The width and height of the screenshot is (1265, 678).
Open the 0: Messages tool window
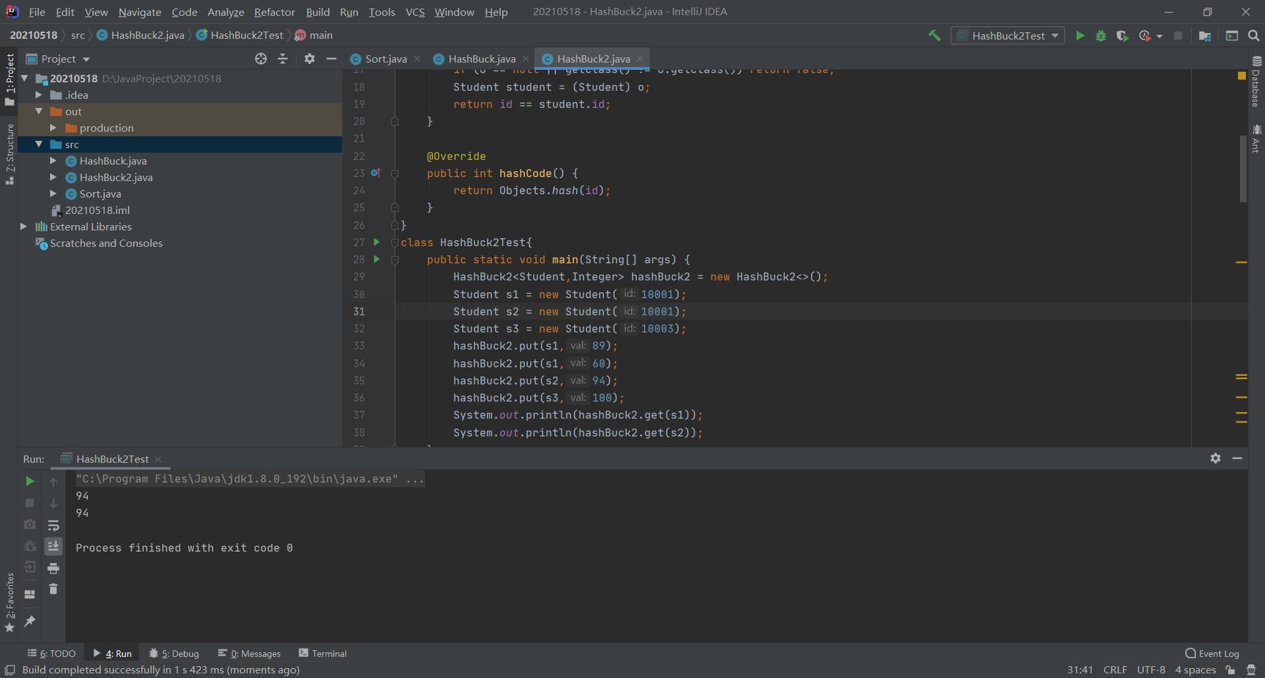pyautogui.click(x=249, y=653)
